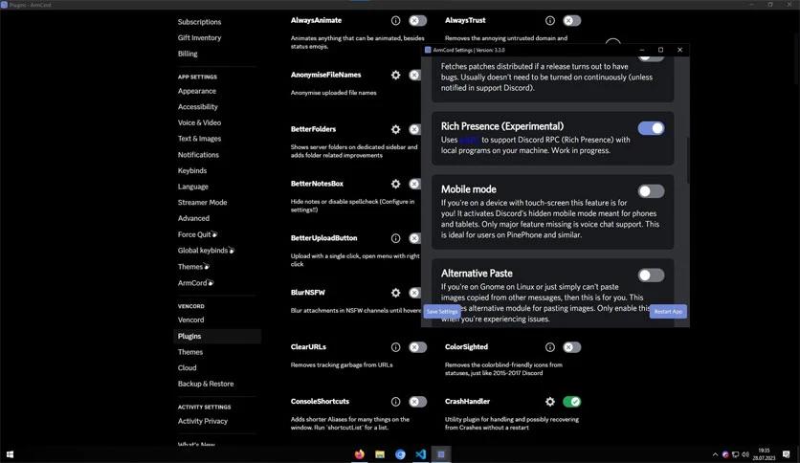The image size is (800, 463).
Task: Click Save Settings in ArmCord Settings
Action: [442, 312]
